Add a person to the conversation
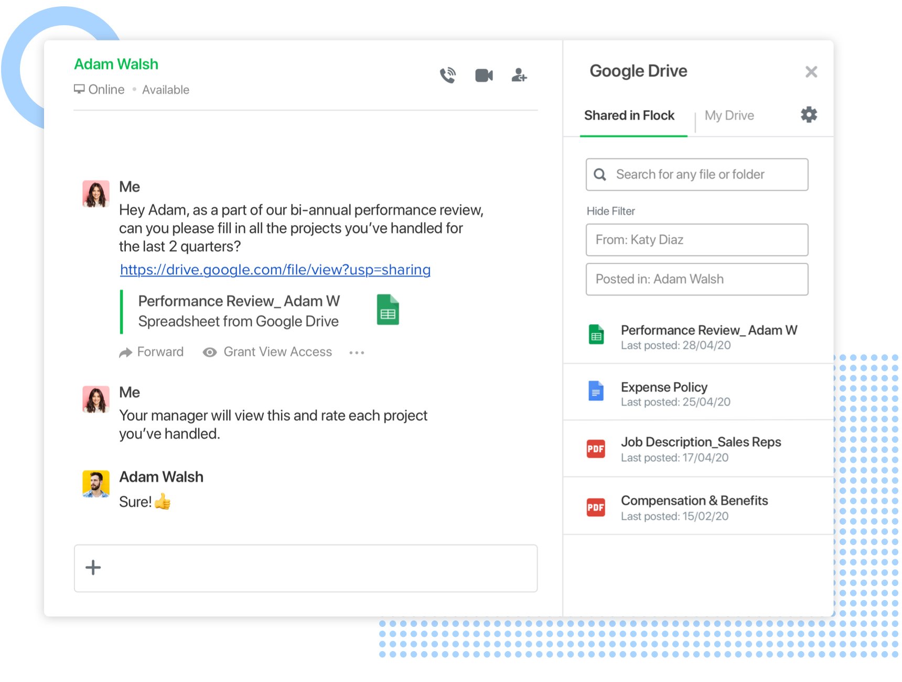Screen dimensions: 902x682 click(519, 76)
